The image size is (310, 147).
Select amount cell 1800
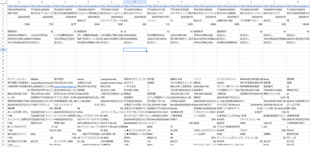click(x=19, y=24)
